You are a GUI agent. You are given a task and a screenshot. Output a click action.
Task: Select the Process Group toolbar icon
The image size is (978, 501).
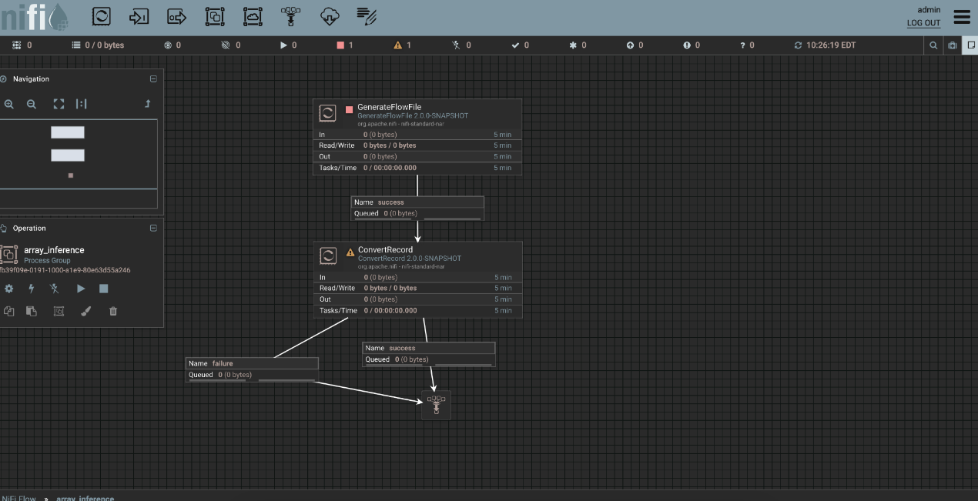pyautogui.click(x=215, y=15)
